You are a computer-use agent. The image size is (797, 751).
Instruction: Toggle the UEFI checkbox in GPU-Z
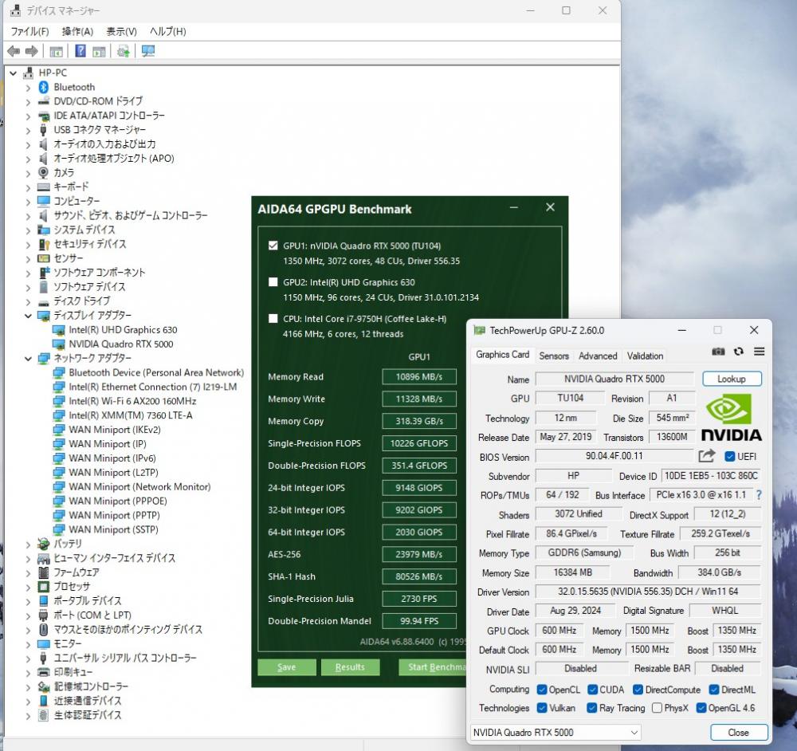(729, 456)
